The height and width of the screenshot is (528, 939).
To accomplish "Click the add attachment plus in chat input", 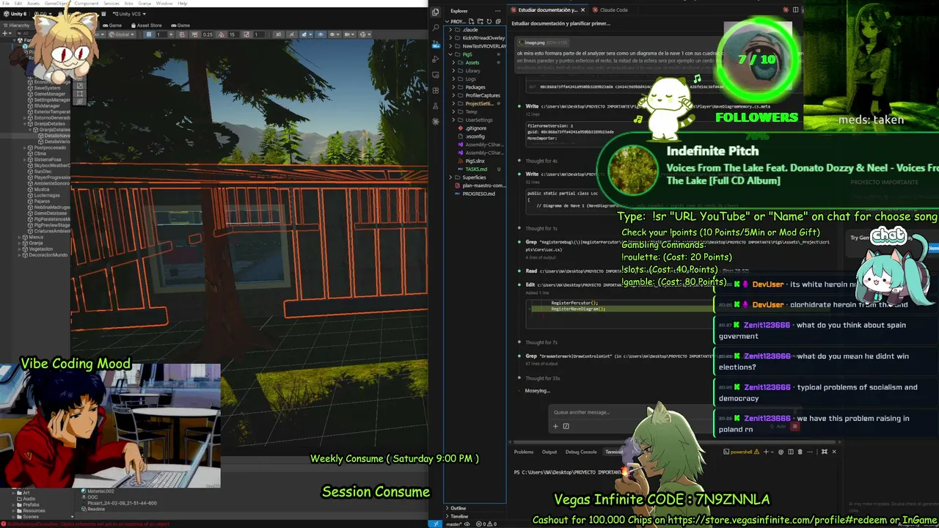I will pyautogui.click(x=555, y=426).
